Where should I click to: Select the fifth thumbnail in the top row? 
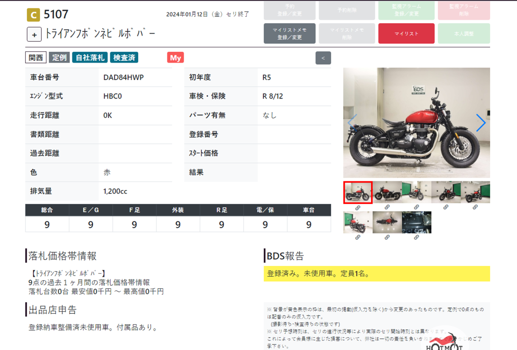tap(475, 192)
